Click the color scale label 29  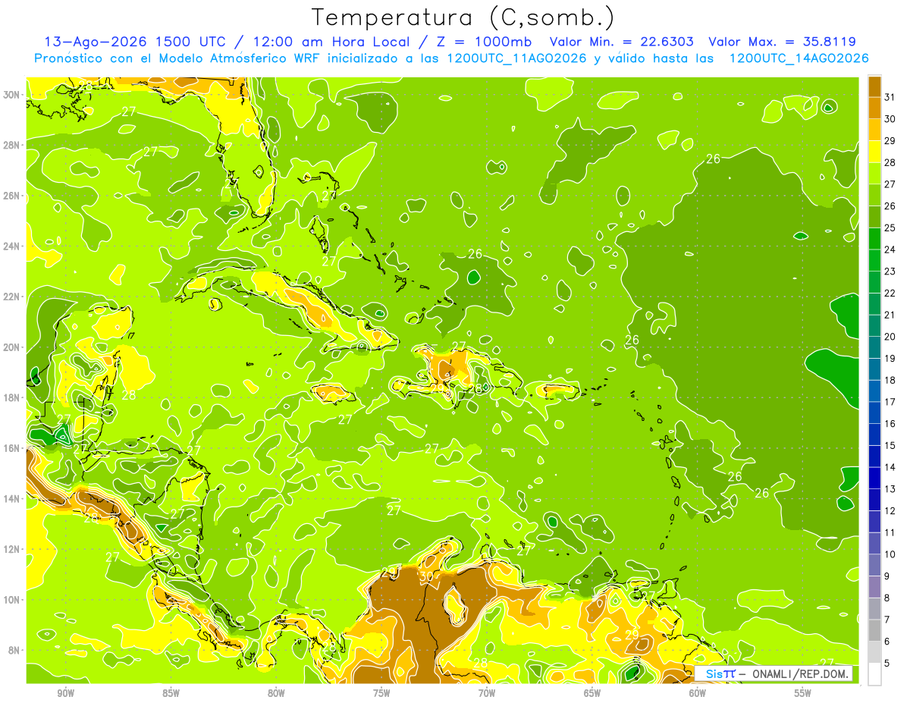point(890,140)
